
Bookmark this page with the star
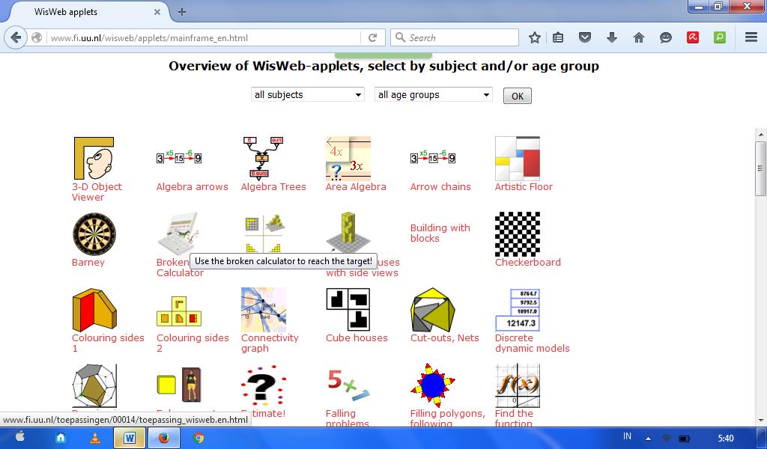pos(534,36)
